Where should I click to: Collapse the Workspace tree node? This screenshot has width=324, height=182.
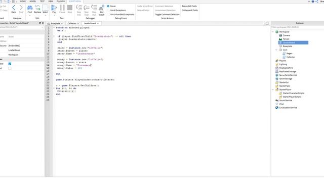273,32
